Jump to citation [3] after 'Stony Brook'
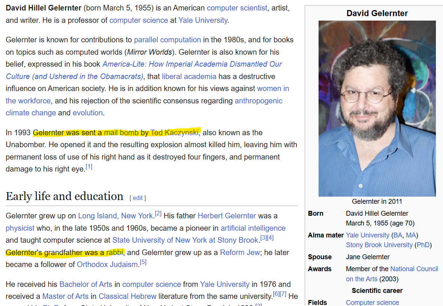Image resolution: width=443 pixels, height=306 pixels. [263, 238]
